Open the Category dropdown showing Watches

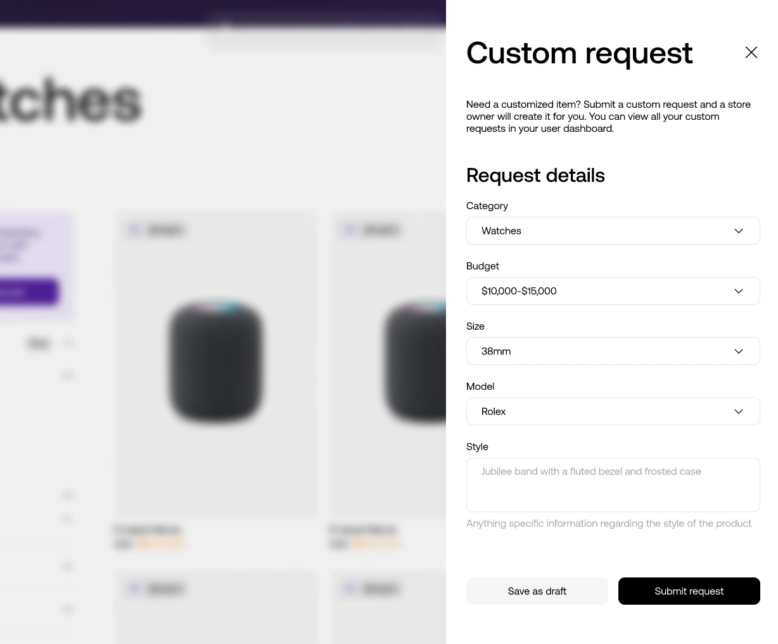coord(613,231)
